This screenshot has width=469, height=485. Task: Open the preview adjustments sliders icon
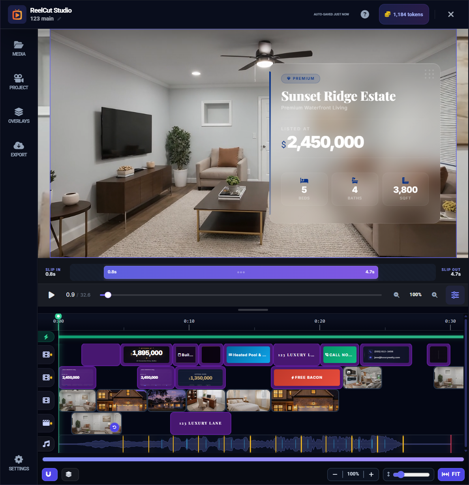click(x=455, y=295)
